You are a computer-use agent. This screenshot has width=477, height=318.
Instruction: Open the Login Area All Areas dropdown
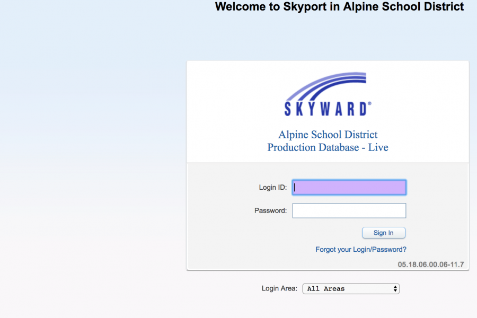pyautogui.click(x=351, y=288)
